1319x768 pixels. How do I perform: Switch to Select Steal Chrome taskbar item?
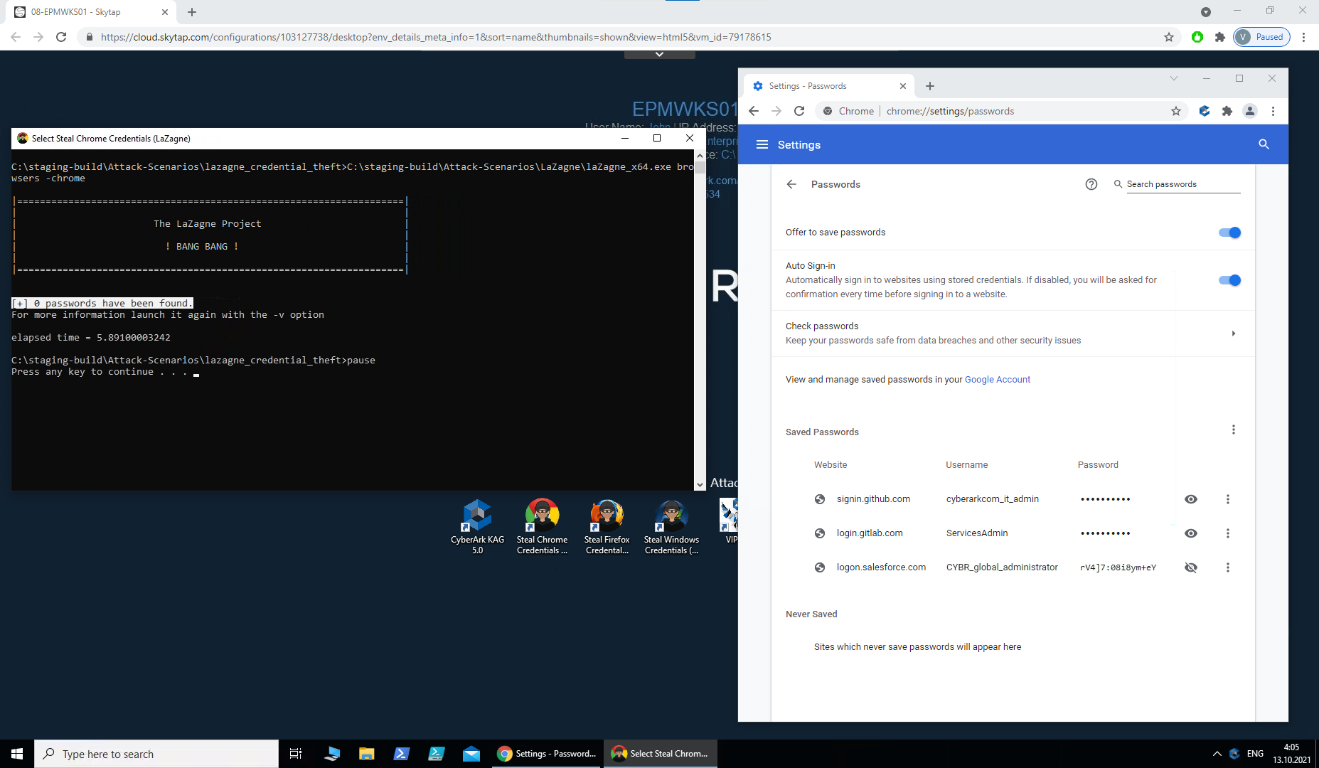(x=661, y=754)
